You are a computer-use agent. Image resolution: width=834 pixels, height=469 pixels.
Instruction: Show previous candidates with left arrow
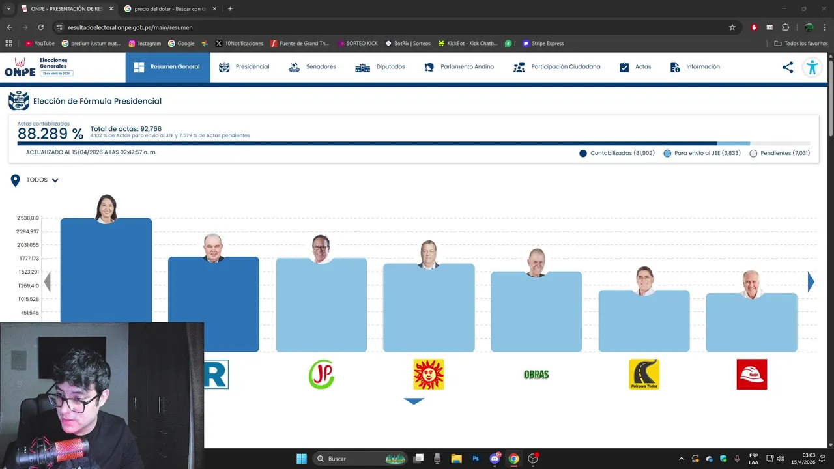47,281
